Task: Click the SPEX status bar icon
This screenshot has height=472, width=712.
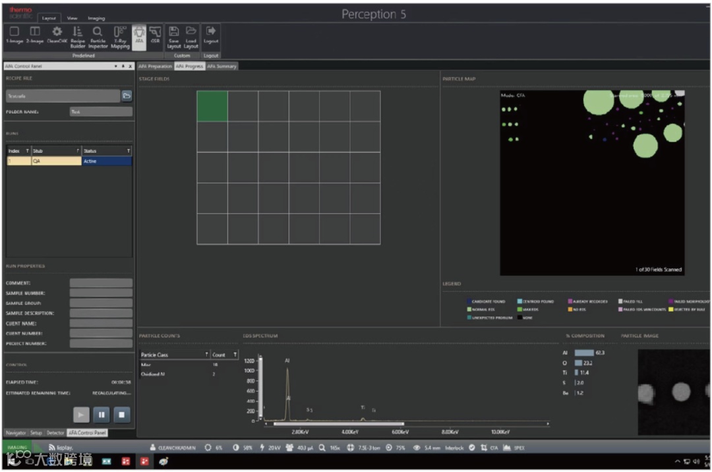Action: [507, 448]
